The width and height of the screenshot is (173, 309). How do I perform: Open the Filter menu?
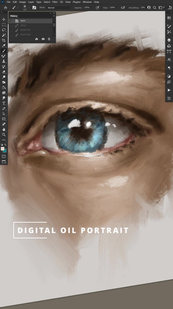click(x=55, y=2)
